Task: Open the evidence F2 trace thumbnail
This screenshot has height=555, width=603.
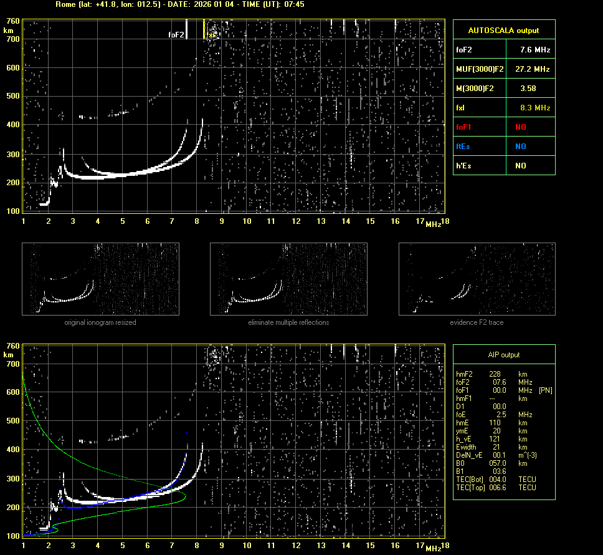Action: [x=477, y=279]
